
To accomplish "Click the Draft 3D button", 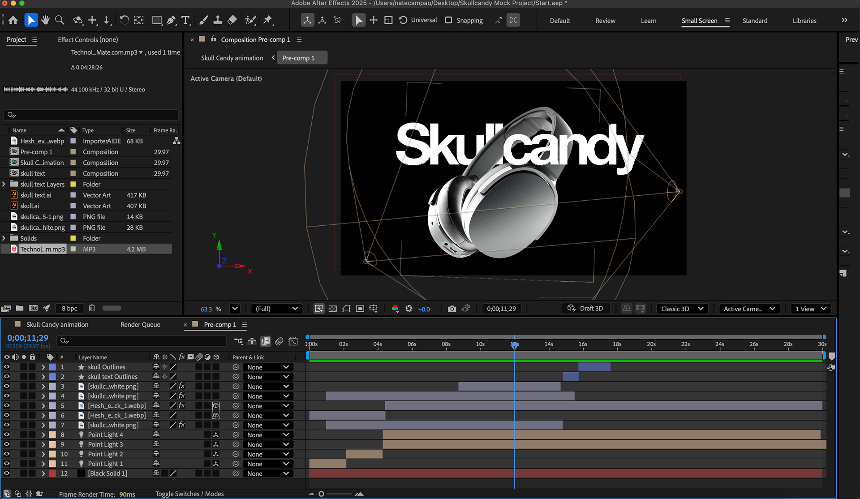I will point(585,308).
